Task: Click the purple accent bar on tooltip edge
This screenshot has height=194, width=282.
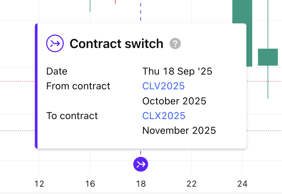Action: tap(36, 86)
